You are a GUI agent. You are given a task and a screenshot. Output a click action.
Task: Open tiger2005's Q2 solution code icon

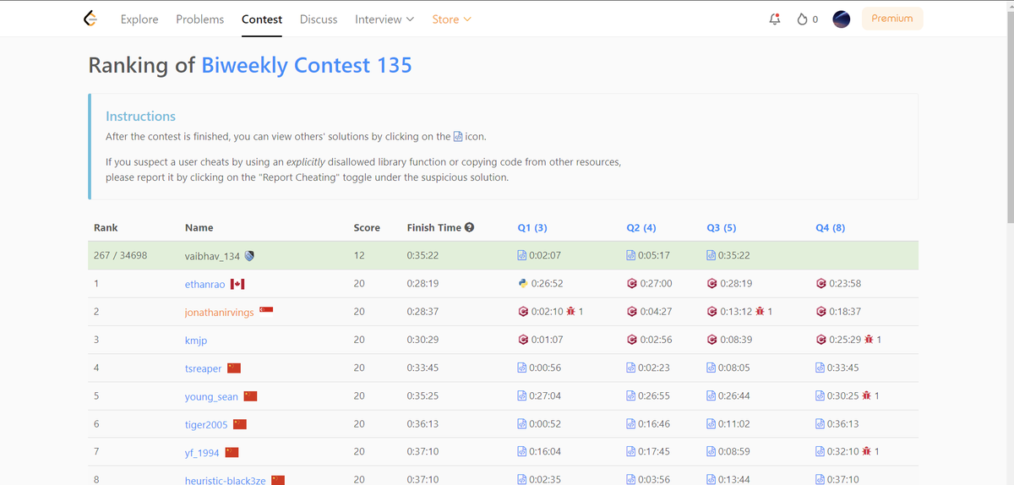[630, 423]
